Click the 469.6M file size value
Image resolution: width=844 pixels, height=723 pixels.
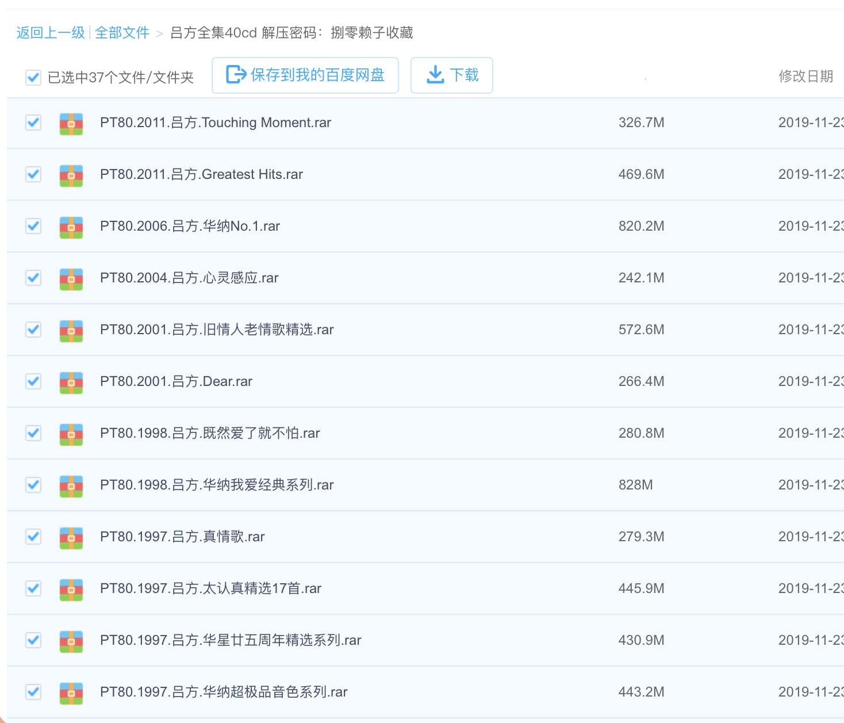coord(641,174)
